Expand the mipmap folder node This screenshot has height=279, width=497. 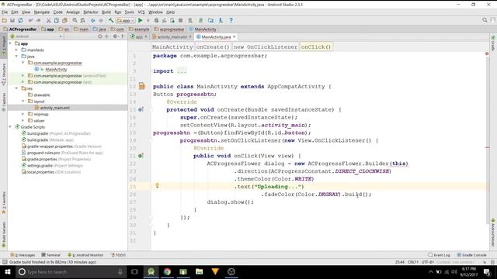pos(23,114)
